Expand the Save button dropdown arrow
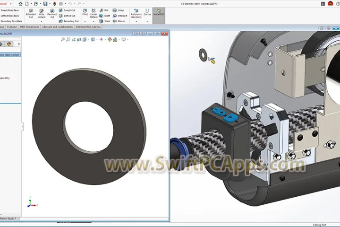Image resolution: width=340 pixels, height=227 pixels. [x=48, y=4]
